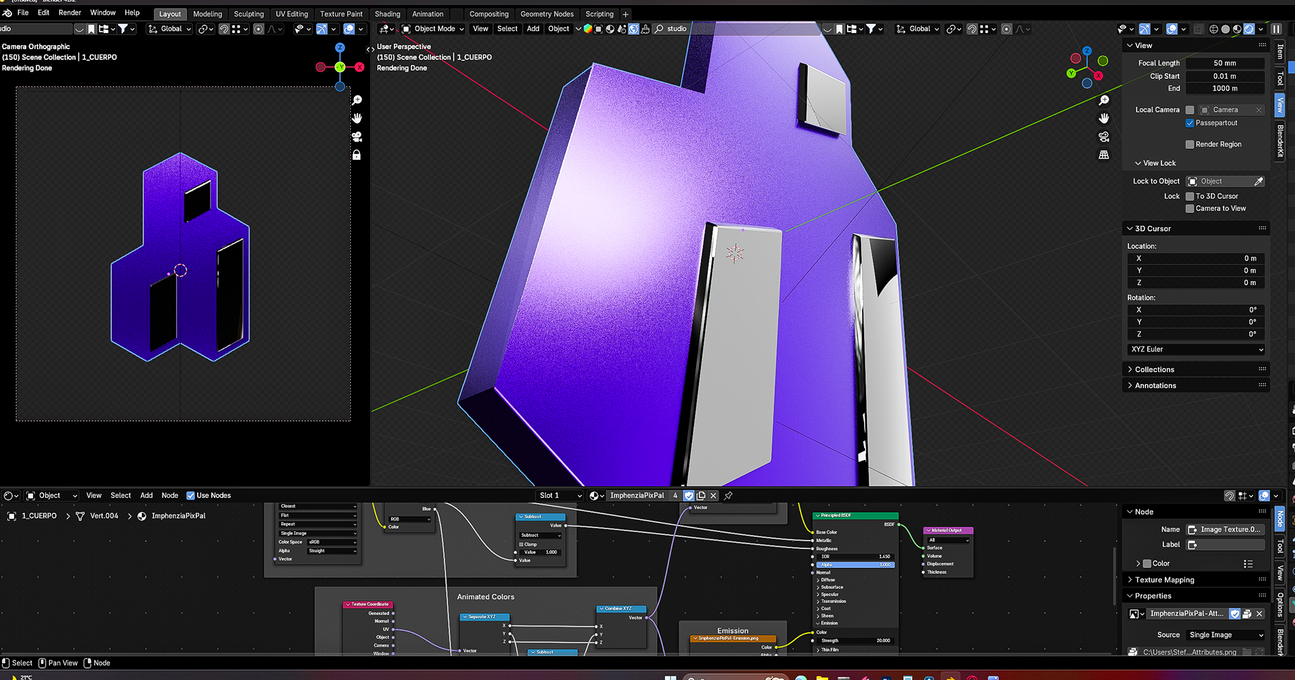This screenshot has height=680, width=1295.
Task: Click the zoom magnifier in the perspective viewport
Action: (1104, 100)
